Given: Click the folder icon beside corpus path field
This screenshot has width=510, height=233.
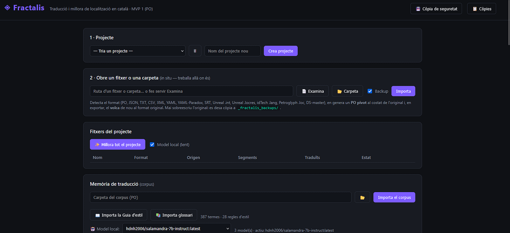Looking at the screenshot, I should pyautogui.click(x=363, y=197).
